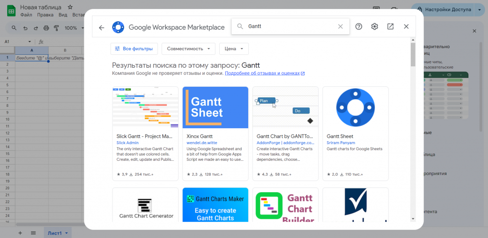Go back using the Marketplace back arrow
The width and height of the screenshot is (488, 238).
(102, 27)
